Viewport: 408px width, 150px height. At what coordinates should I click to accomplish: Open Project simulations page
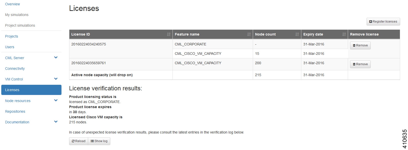20,25
